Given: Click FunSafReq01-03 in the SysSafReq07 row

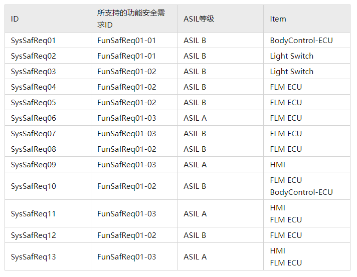Looking at the screenshot, I should point(126,134).
